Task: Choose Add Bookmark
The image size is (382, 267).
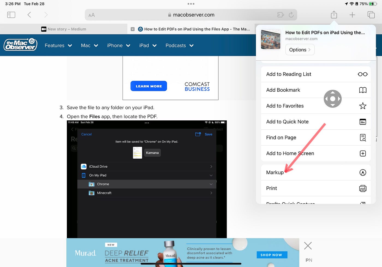Action: coord(316,90)
